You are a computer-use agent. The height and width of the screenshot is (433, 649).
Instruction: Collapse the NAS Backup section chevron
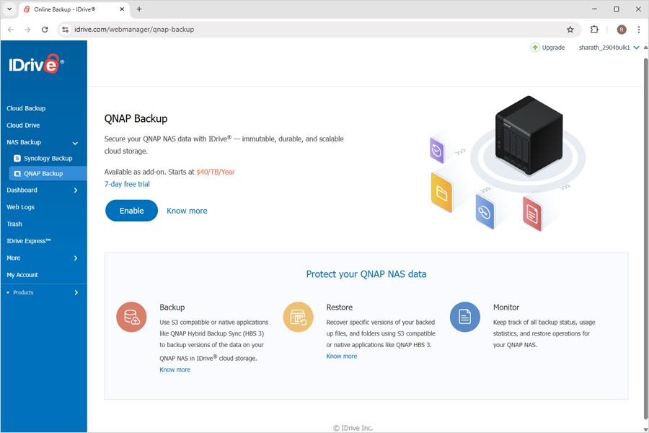(x=75, y=143)
